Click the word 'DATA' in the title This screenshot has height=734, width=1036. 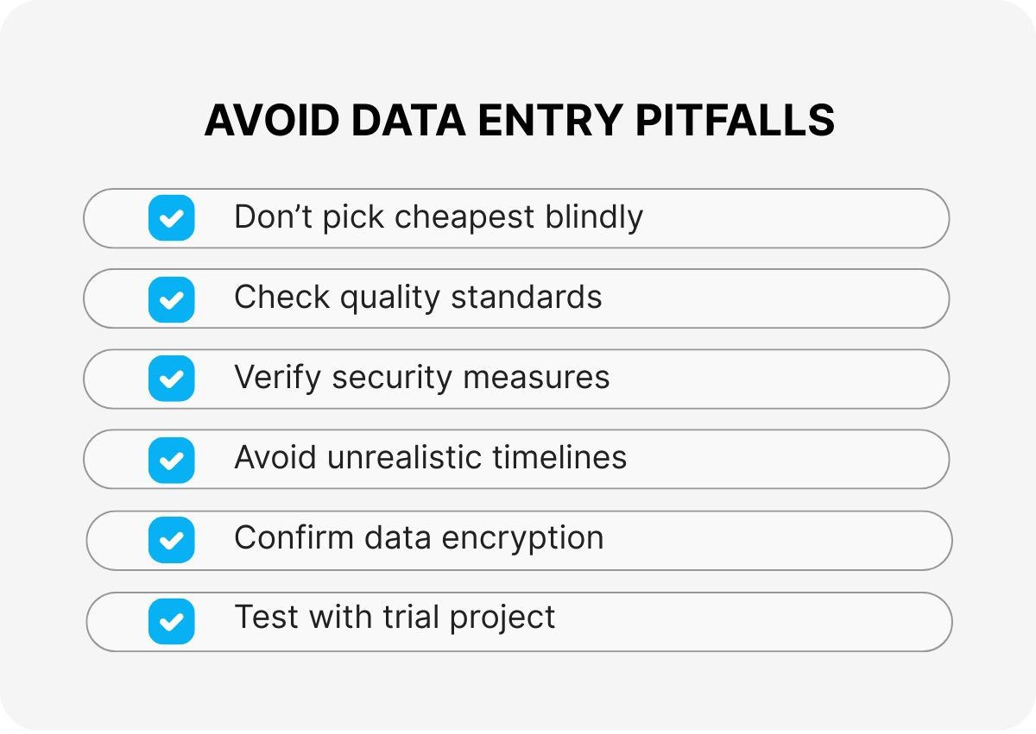pos(408,122)
